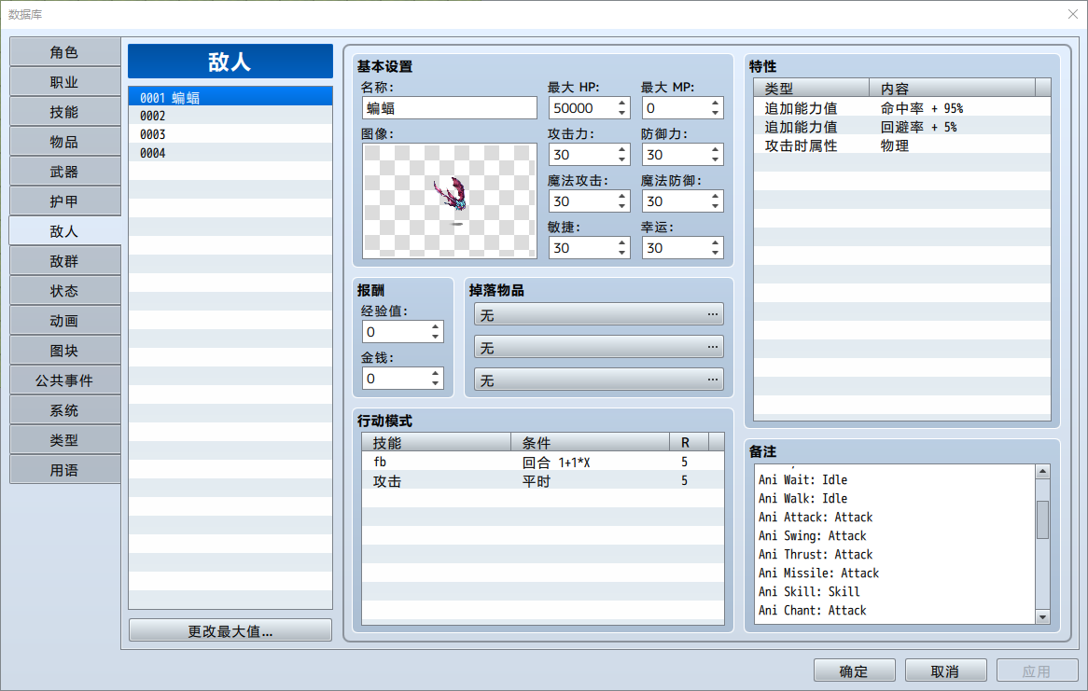This screenshot has width=1088, height=691.
Task: Click the 类型 trait column header
Action: 812,88
